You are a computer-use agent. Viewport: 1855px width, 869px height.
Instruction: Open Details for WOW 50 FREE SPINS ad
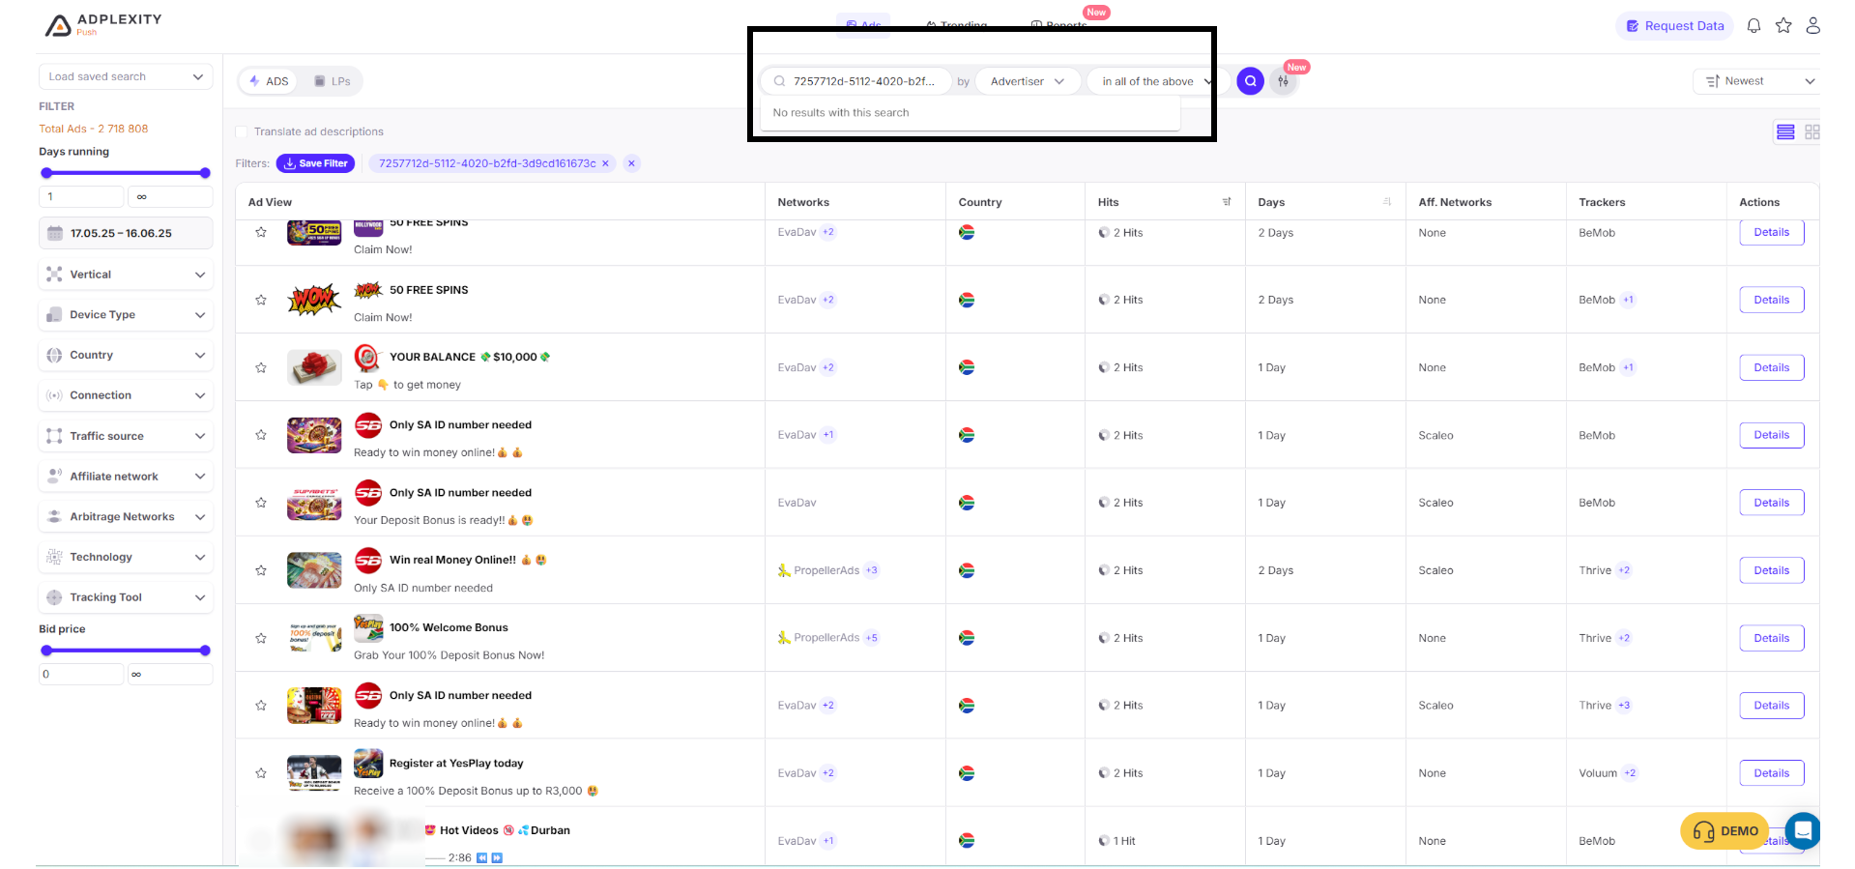pyautogui.click(x=1771, y=300)
